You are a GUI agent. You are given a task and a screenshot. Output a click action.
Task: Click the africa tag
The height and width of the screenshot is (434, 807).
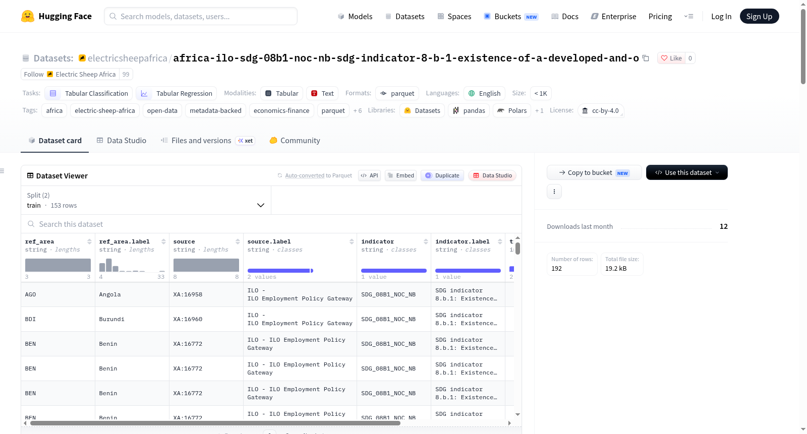pyautogui.click(x=54, y=110)
